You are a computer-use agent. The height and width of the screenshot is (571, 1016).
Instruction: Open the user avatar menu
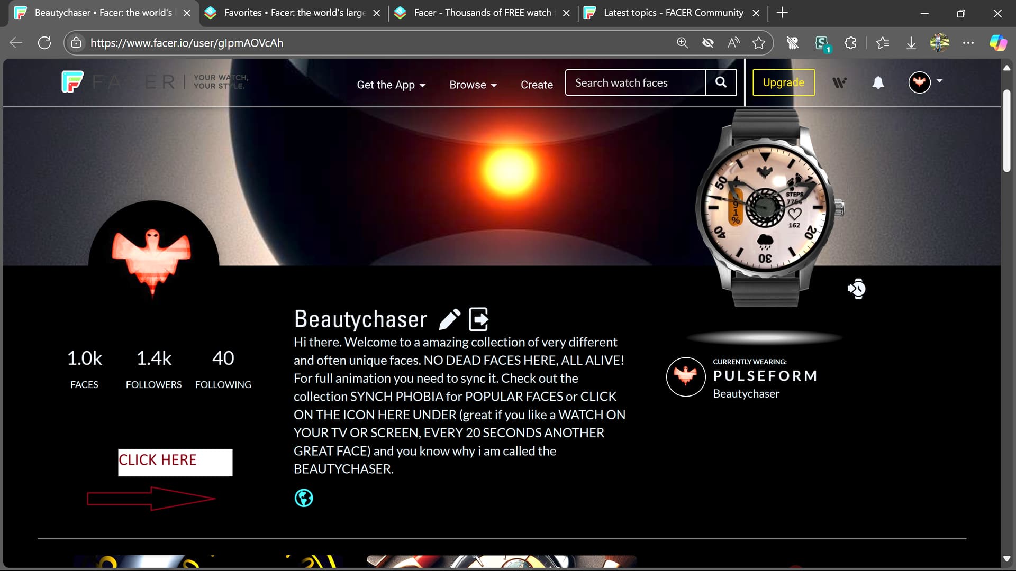tap(919, 82)
